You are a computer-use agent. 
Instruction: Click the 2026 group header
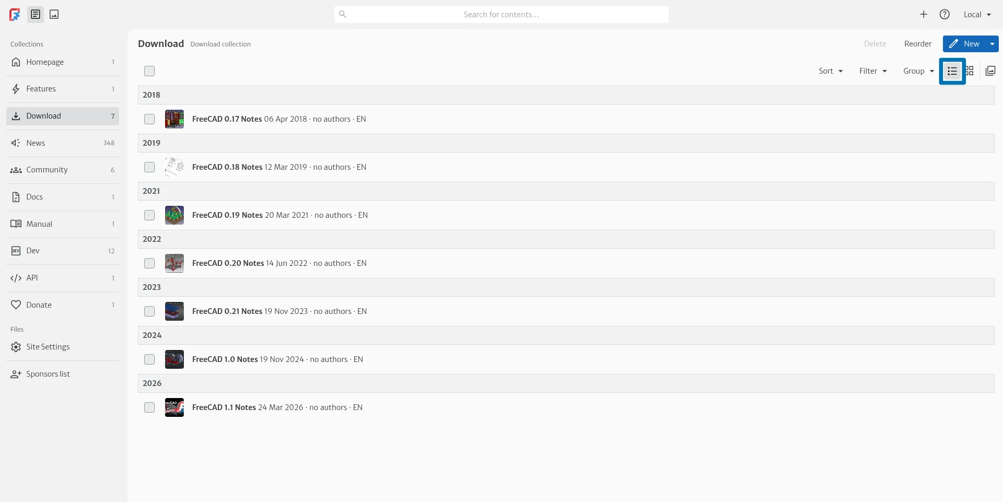coord(566,383)
